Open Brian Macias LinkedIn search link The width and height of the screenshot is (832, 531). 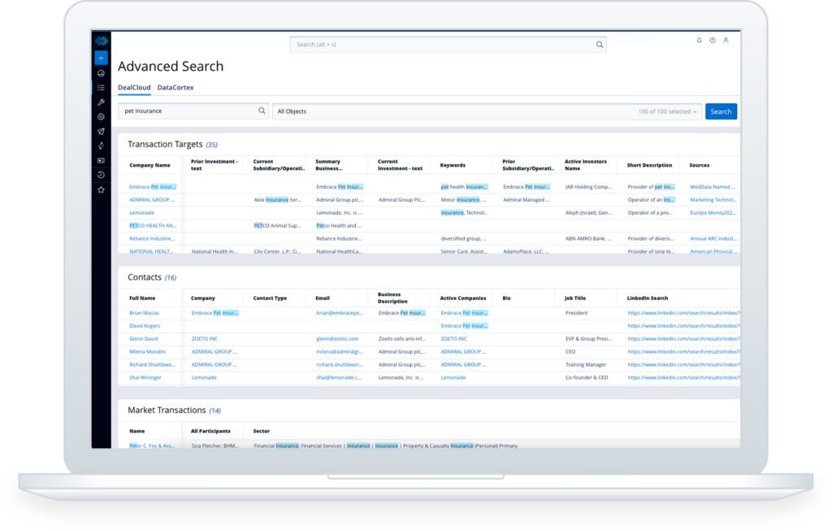(684, 313)
